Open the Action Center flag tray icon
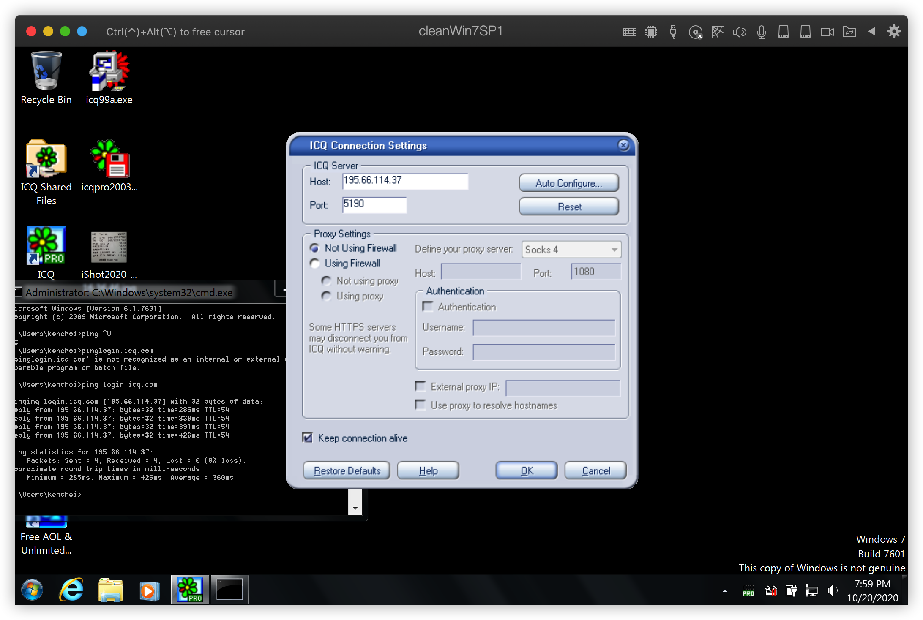Image resolution: width=923 pixels, height=620 pixels. tap(771, 591)
